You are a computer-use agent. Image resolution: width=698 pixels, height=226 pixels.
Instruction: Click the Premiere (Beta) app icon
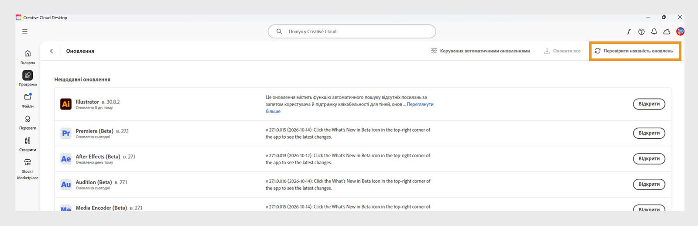click(66, 133)
